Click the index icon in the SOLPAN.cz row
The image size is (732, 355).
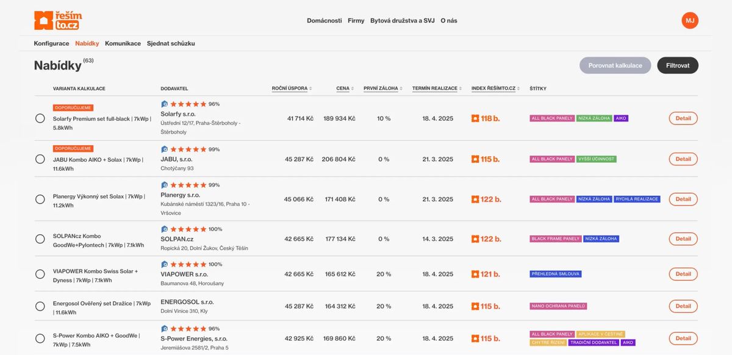(475, 239)
